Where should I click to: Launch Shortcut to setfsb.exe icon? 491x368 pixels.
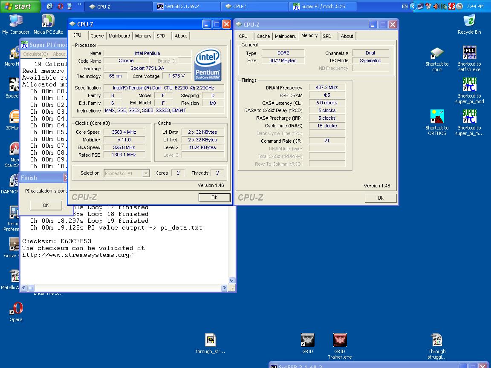pos(469,60)
